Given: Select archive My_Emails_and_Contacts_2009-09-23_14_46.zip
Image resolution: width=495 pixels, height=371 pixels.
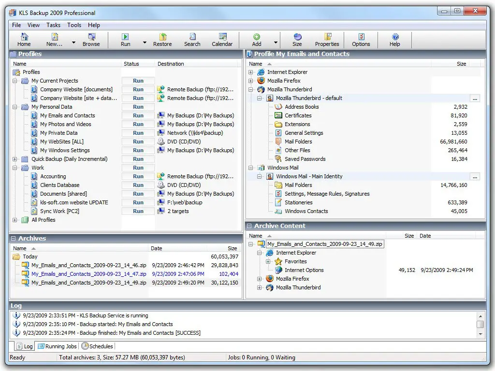Looking at the screenshot, I should coord(89,265).
